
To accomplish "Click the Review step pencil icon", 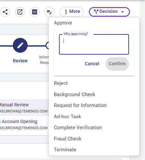I will [x=20, y=45].
